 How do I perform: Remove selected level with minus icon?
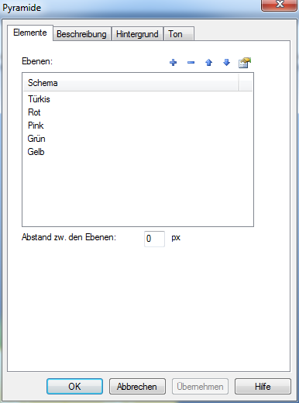click(191, 62)
